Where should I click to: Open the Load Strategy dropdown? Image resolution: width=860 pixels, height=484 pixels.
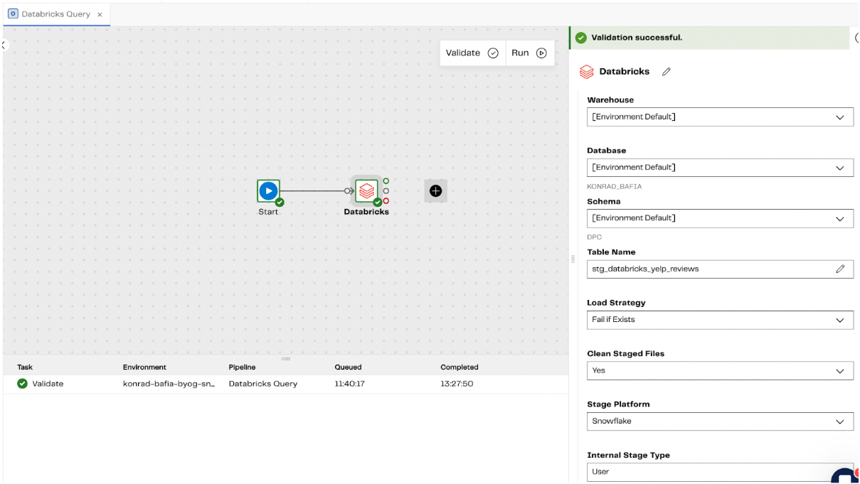coord(720,320)
